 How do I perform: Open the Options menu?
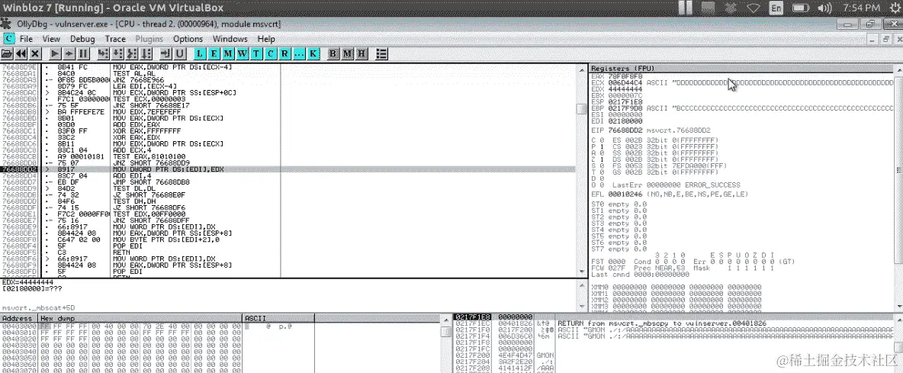[x=188, y=39]
